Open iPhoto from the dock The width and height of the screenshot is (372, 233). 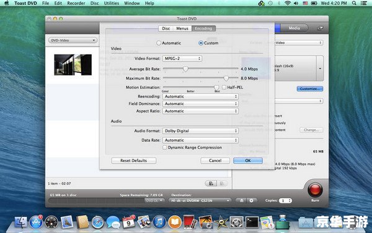[144, 222]
